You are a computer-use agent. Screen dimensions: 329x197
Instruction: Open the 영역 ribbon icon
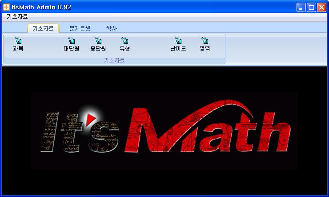(x=205, y=44)
